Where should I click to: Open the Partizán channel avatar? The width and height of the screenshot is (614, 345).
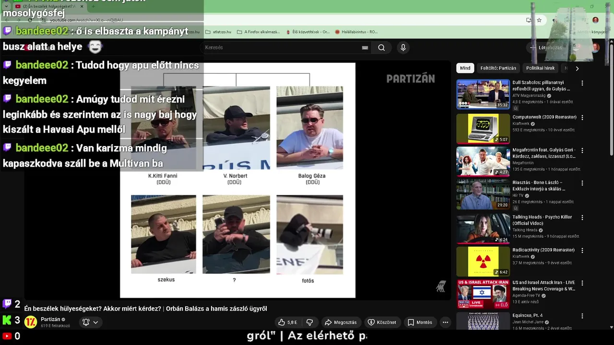click(31, 322)
